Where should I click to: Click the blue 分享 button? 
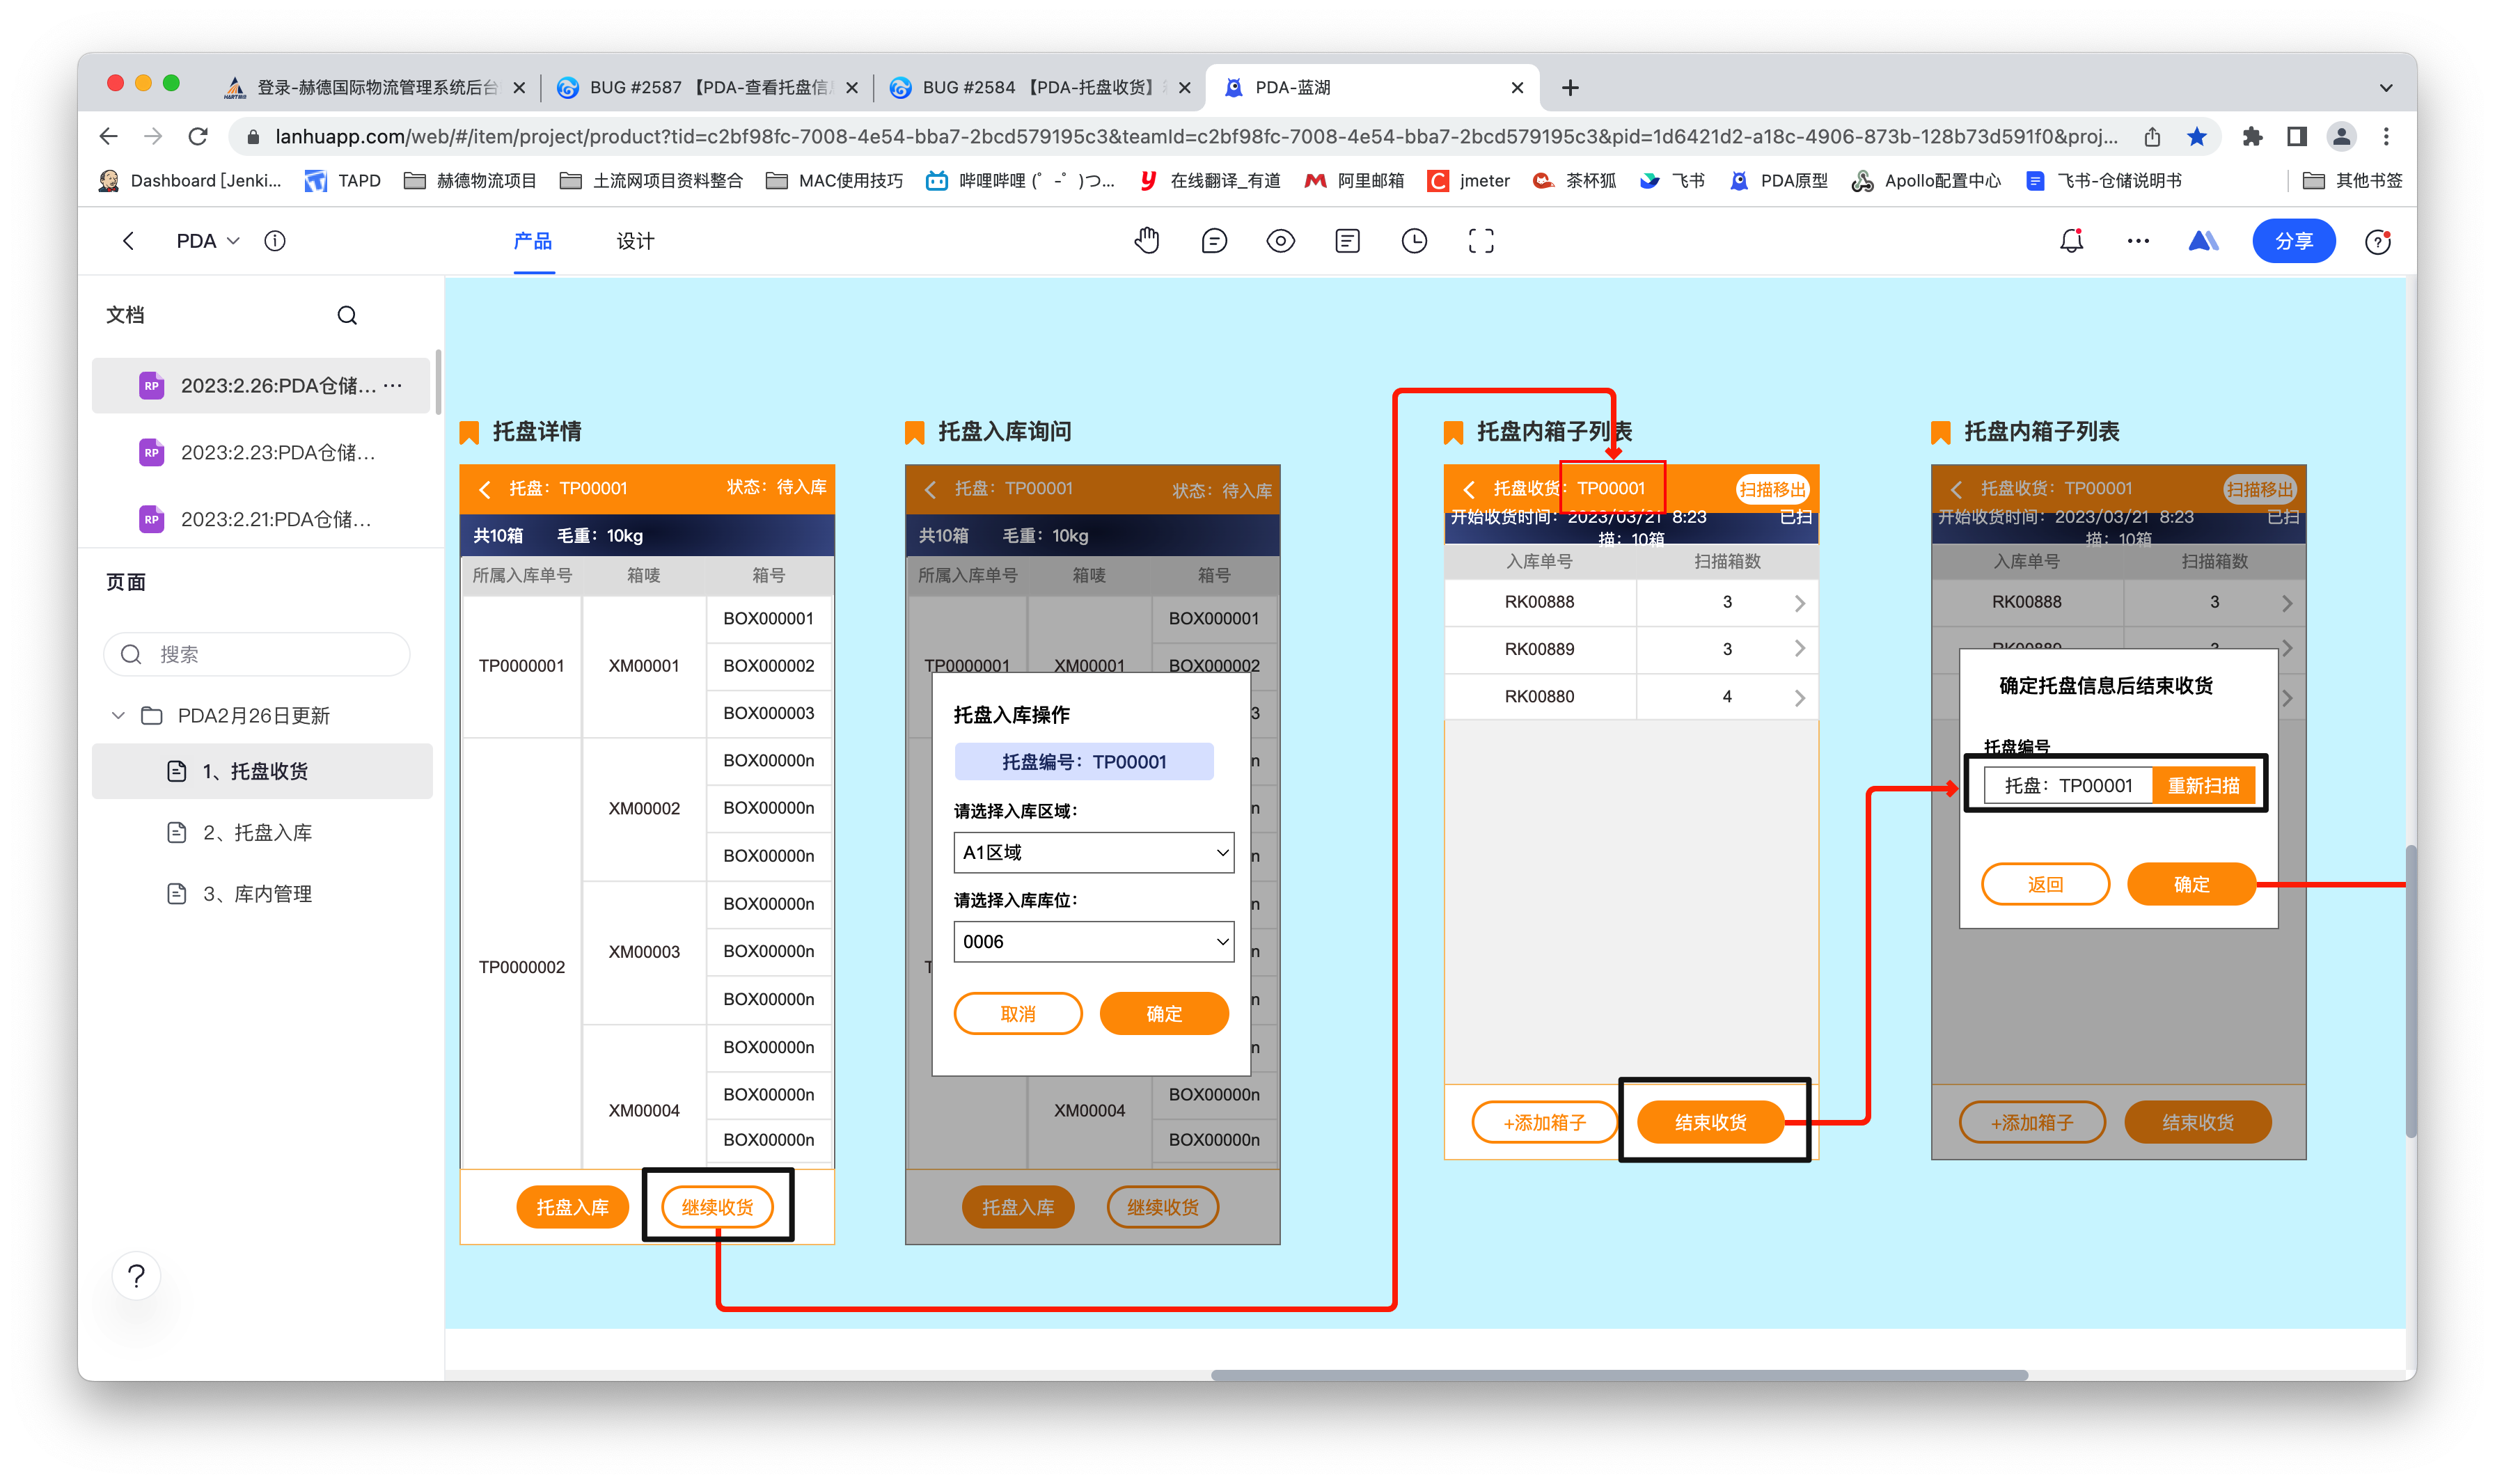(2293, 241)
